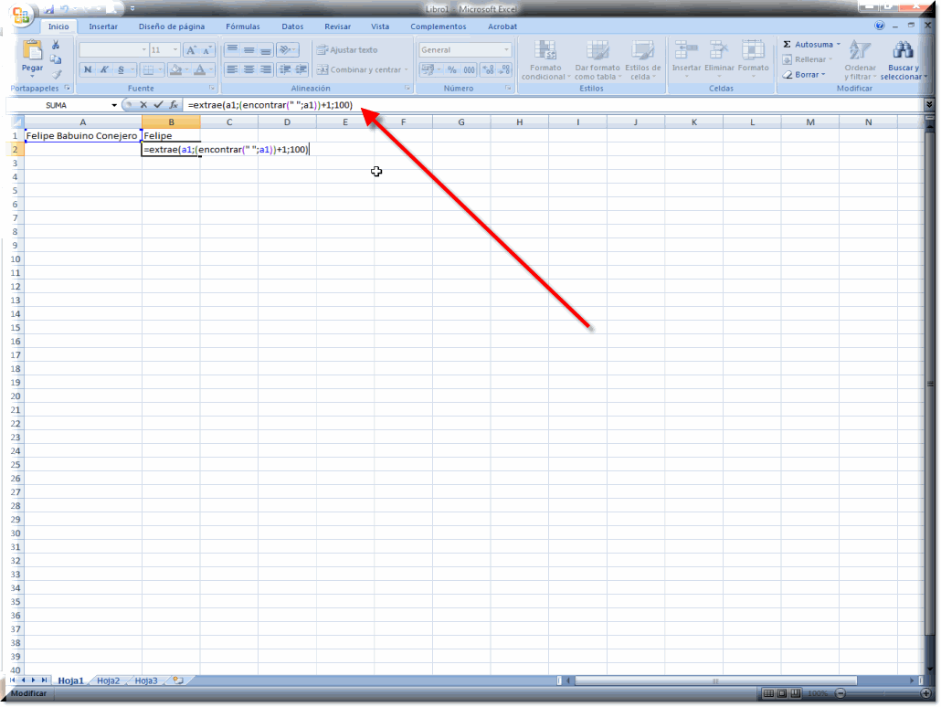Switch to the Hoja2 sheet tab
The height and width of the screenshot is (707, 941).
108,681
